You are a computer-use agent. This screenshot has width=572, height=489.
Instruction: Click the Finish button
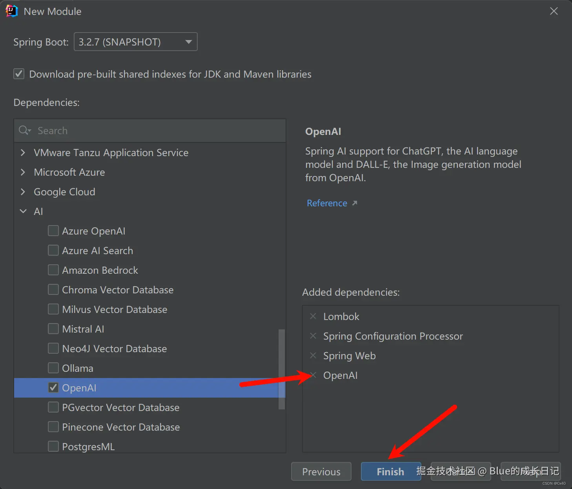(x=390, y=471)
